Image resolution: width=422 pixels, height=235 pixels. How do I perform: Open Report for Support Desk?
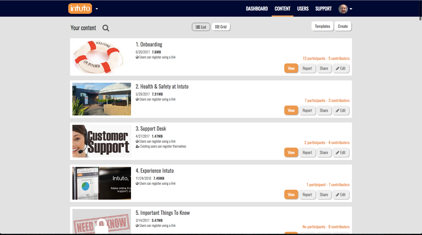click(x=307, y=153)
